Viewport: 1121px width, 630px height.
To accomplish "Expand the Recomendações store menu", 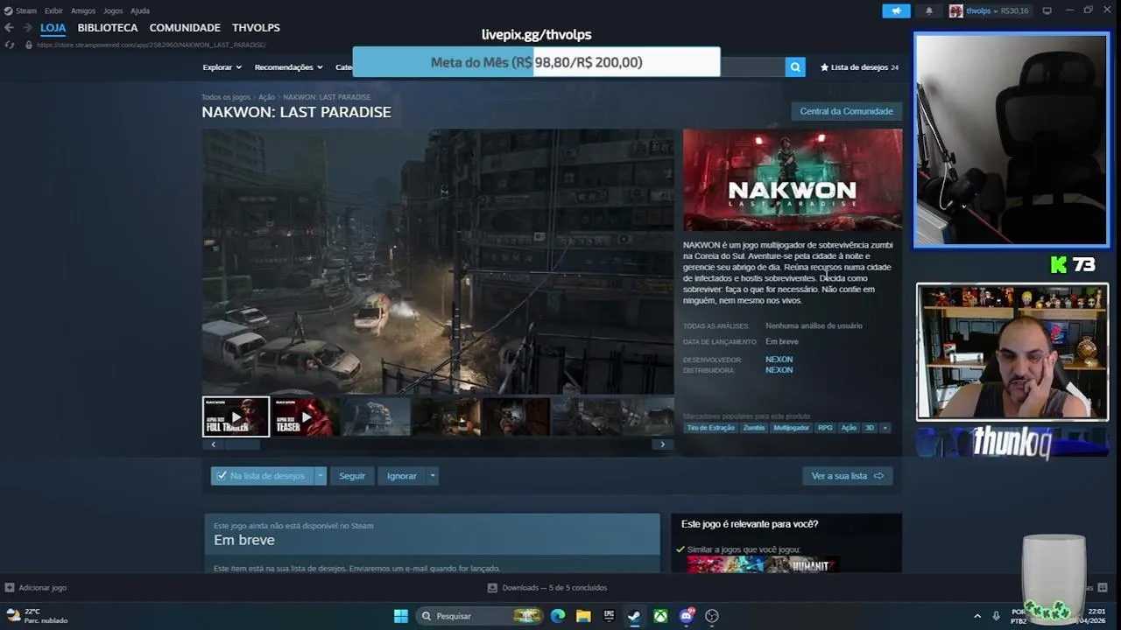I will point(288,67).
